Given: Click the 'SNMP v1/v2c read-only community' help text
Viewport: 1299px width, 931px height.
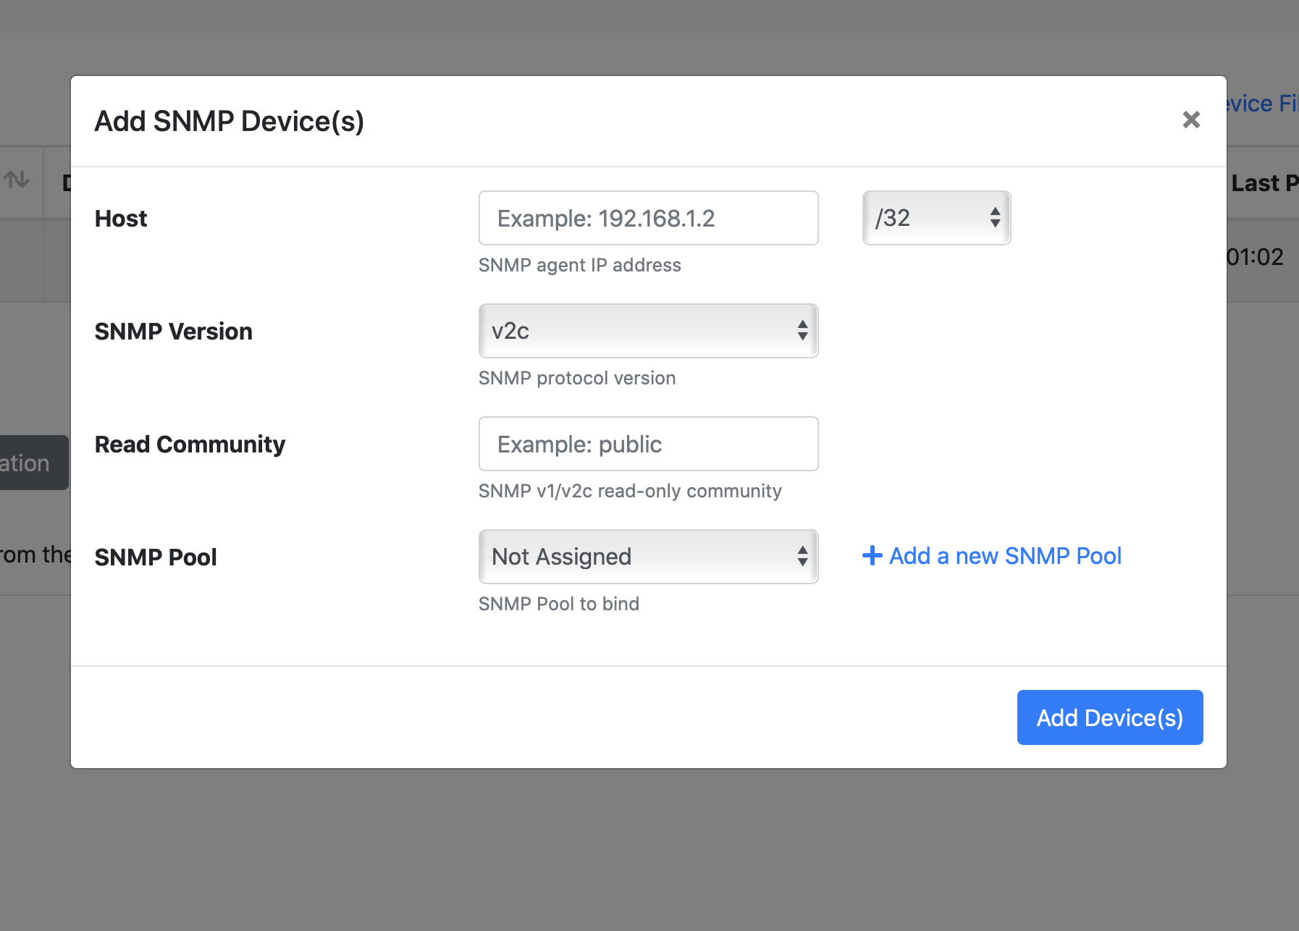Looking at the screenshot, I should coord(630,491).
